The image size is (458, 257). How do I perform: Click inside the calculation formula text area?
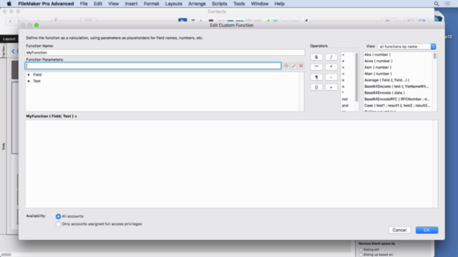[x=229, y=163]
